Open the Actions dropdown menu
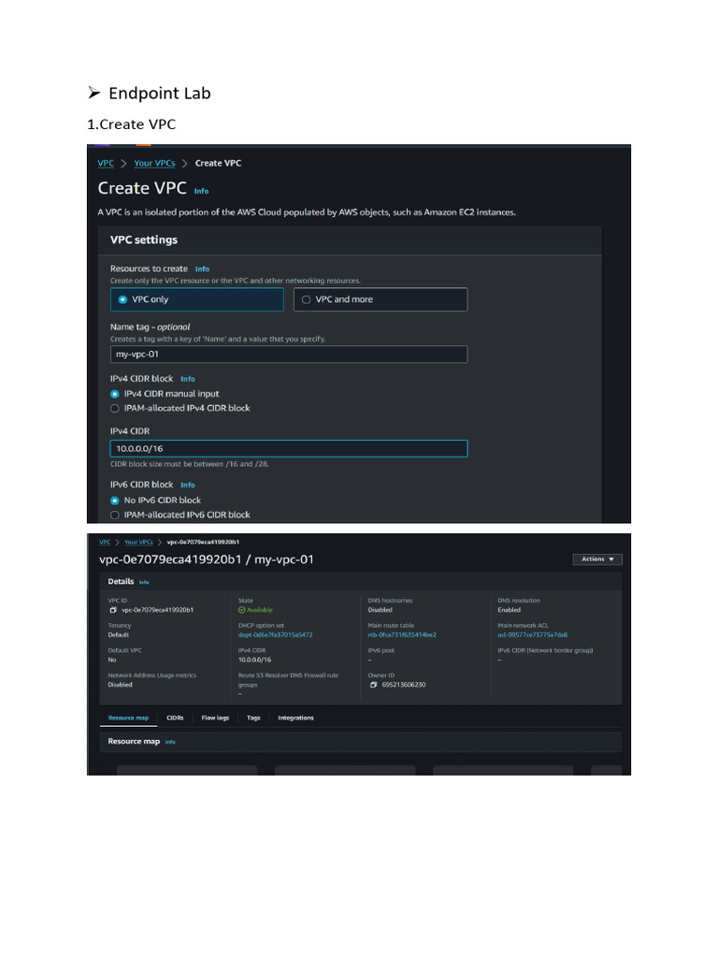 tap(597, 559)
